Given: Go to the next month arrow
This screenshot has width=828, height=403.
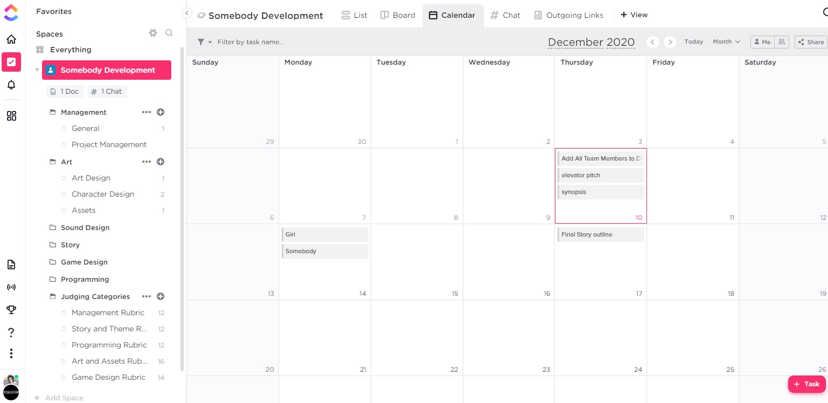Looking at the screenshot, I should [670, 42].
